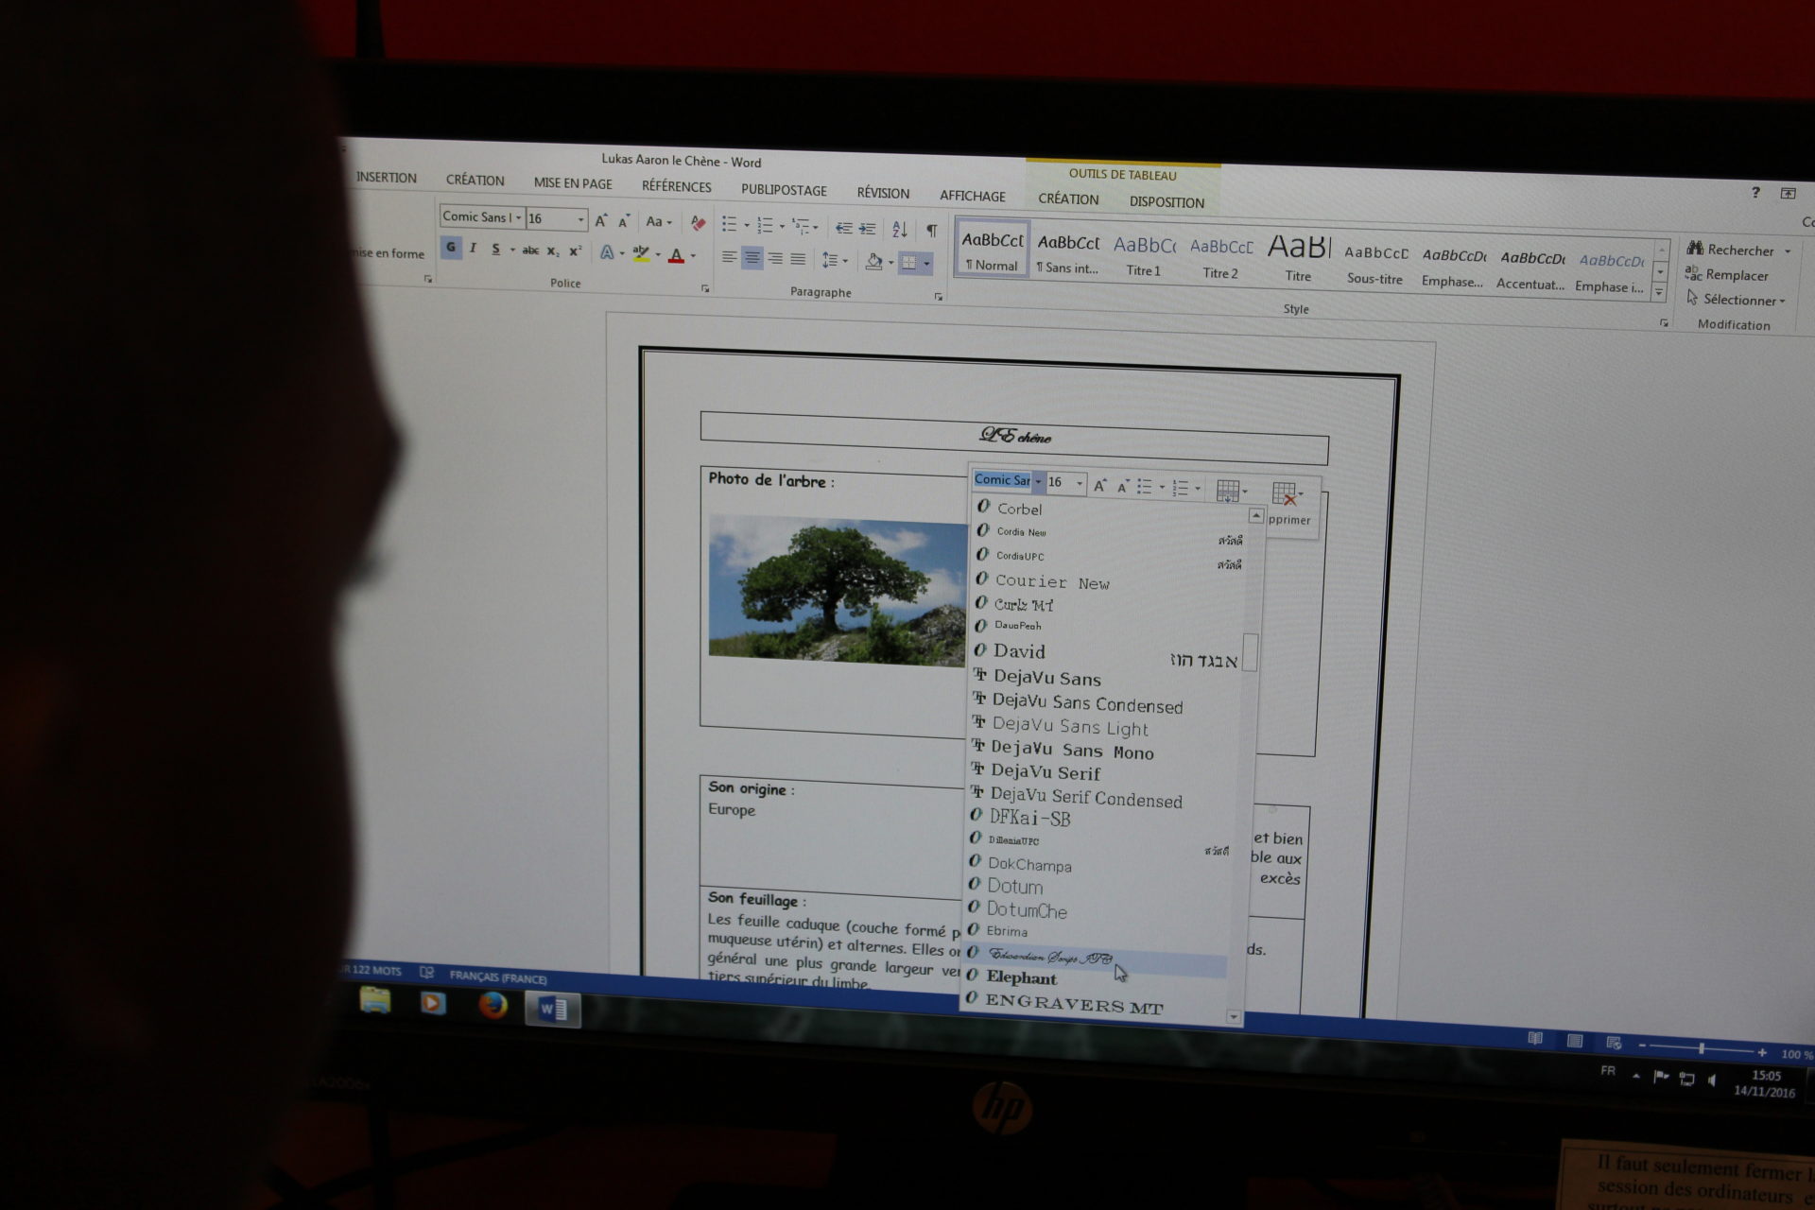This screenshot has width=1815, height=1210.
Task: Open Police dialog launcher
Action: (704, 288)
